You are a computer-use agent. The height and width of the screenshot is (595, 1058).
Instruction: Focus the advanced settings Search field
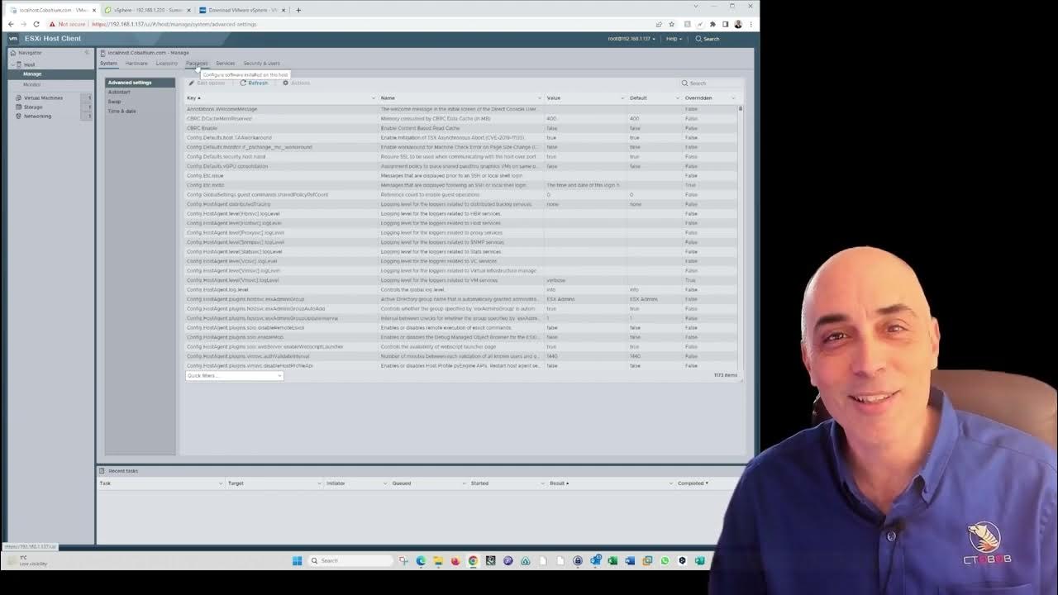[710, 83]
